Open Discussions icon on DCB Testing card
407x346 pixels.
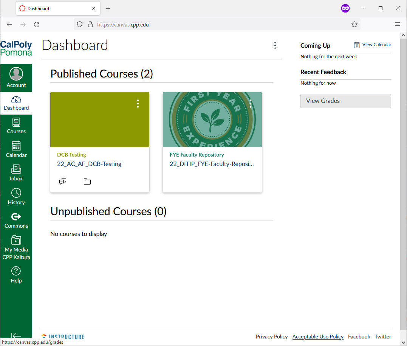(x=63, y=182)
